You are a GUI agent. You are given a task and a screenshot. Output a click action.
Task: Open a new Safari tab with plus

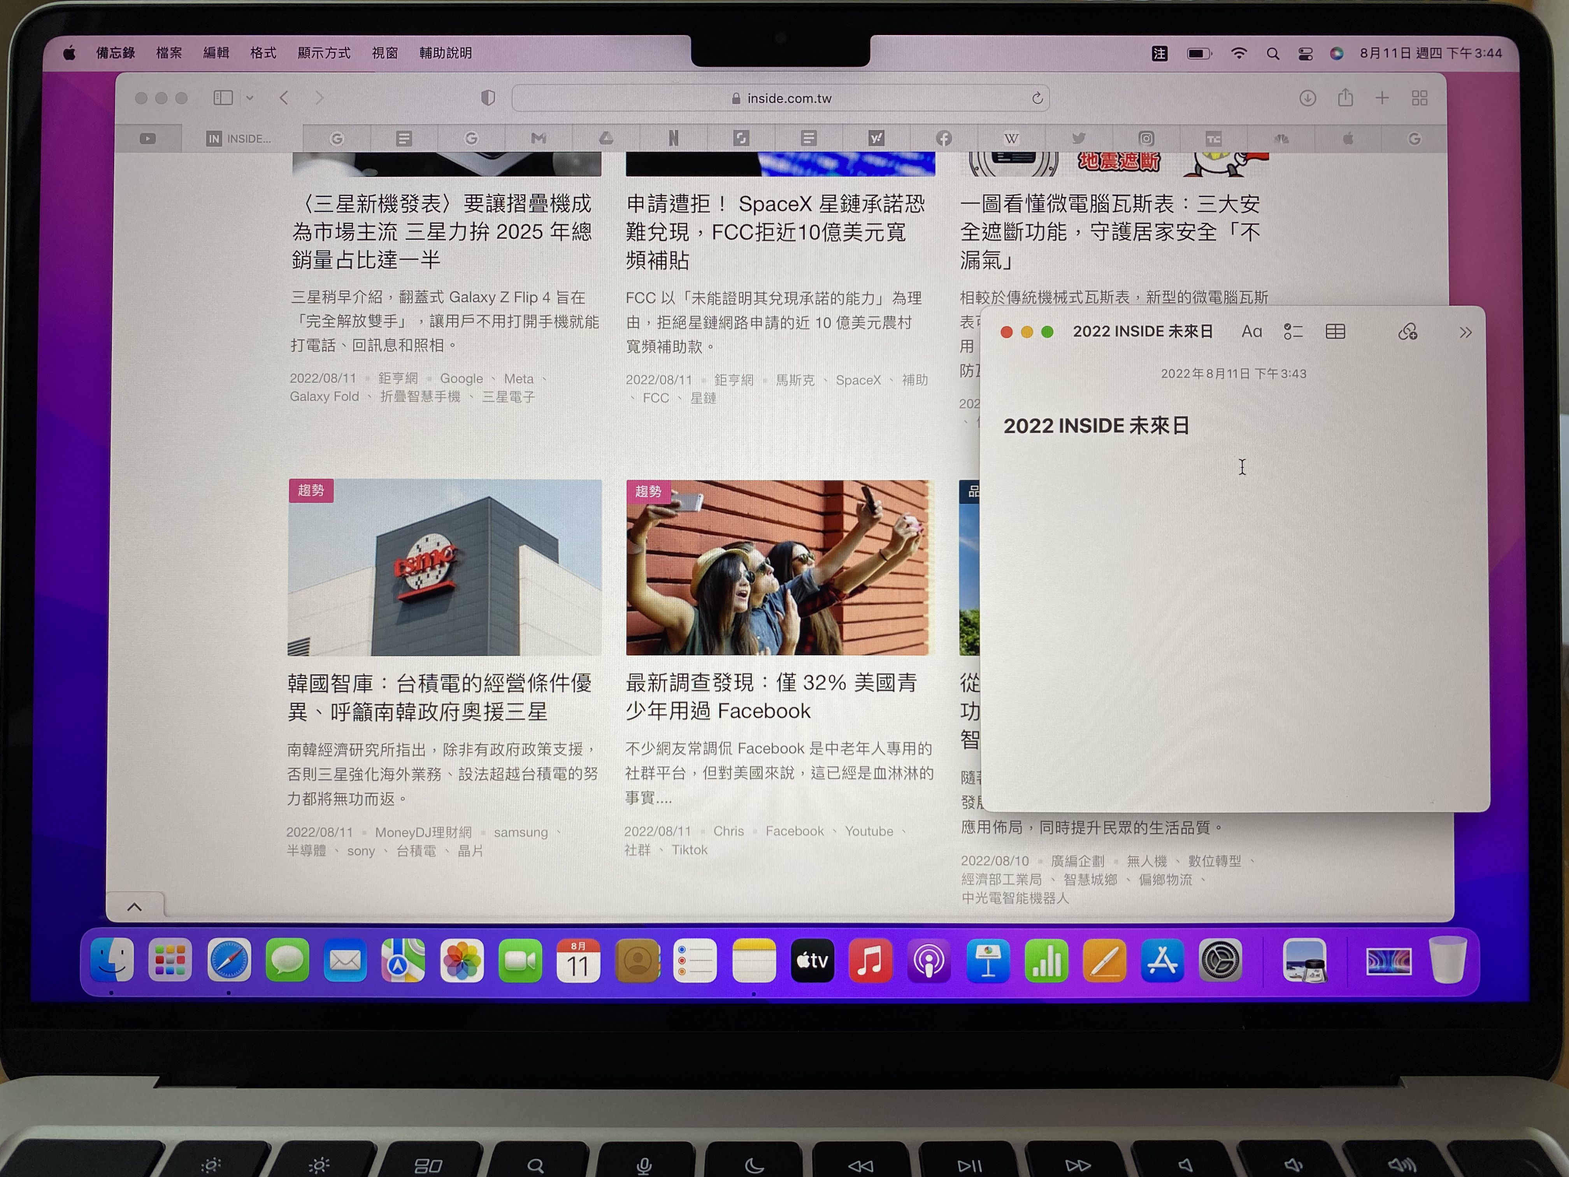(1382, 98)
